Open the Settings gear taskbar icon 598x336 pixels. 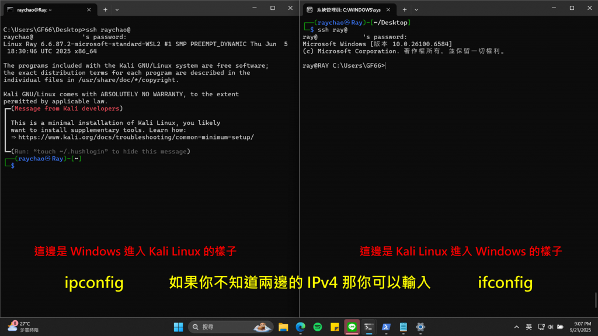click(420, 327)
